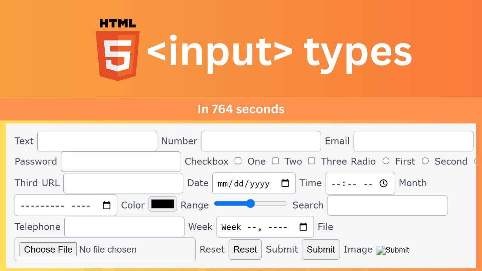Click the calendar icon in Week field
The height and width of the screenshot is (271, 482).
[x=303, y=227]
